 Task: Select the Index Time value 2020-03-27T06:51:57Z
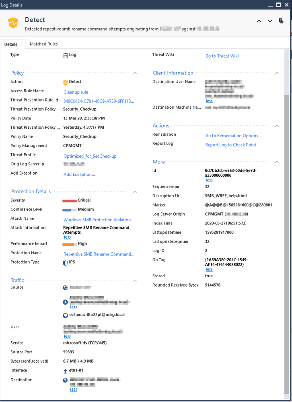click(225, 223)
